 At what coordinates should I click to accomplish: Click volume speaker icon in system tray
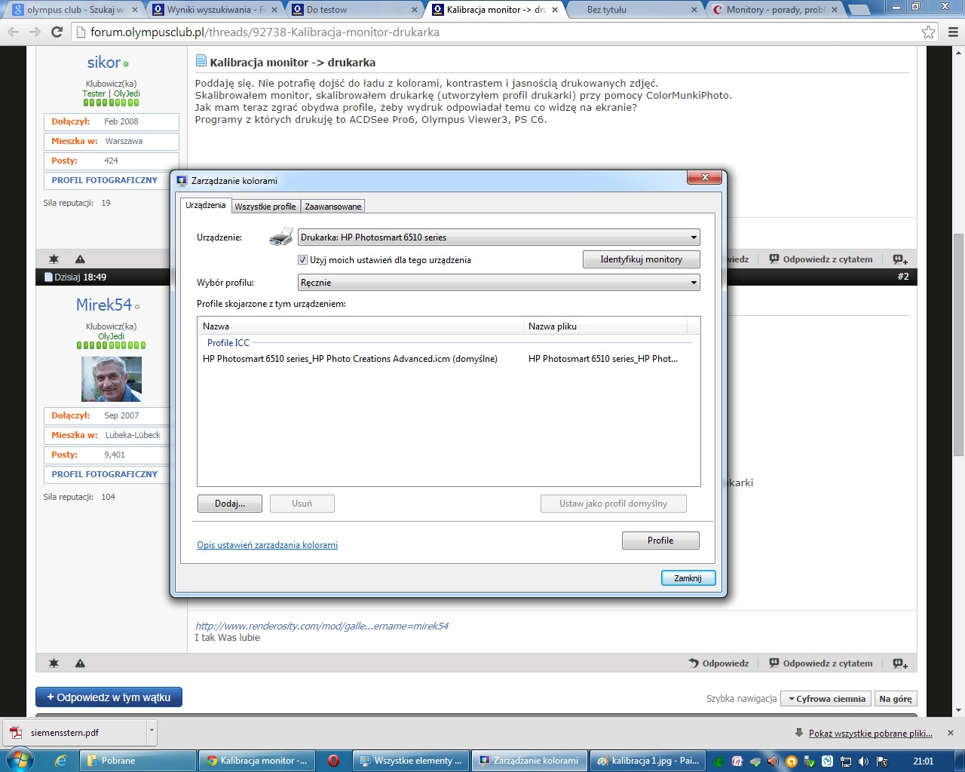pos(863,761)
